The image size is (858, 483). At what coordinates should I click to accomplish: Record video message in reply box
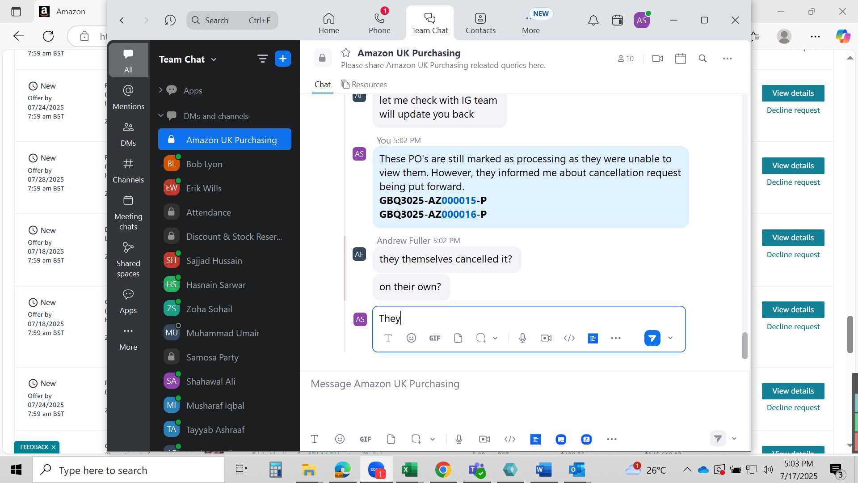[546, 338]
